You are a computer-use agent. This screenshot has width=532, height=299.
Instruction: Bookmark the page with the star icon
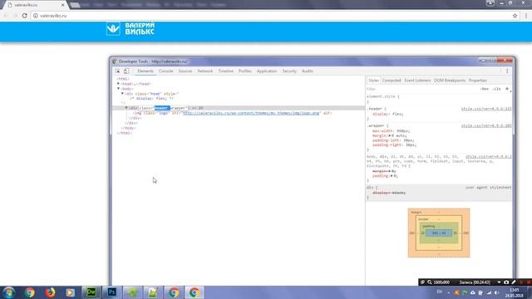click(x=515, y=16)
